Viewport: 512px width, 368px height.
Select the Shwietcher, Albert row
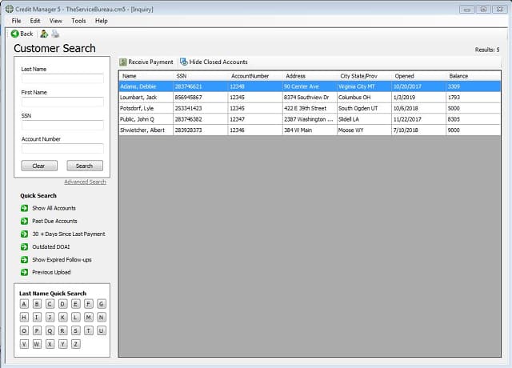click(310, 130)
